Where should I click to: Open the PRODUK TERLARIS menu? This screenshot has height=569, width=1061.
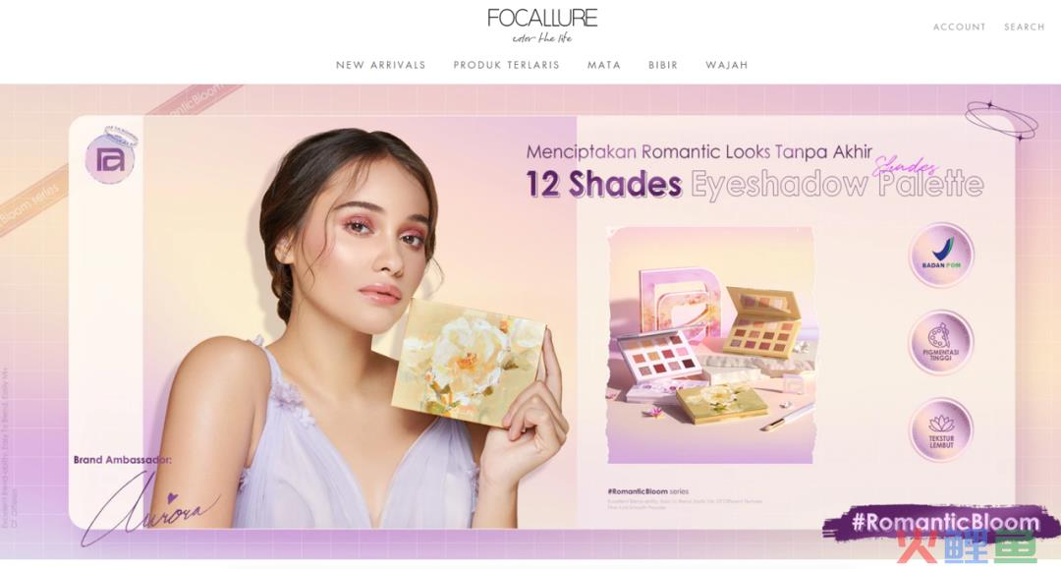tap(506, 65)
